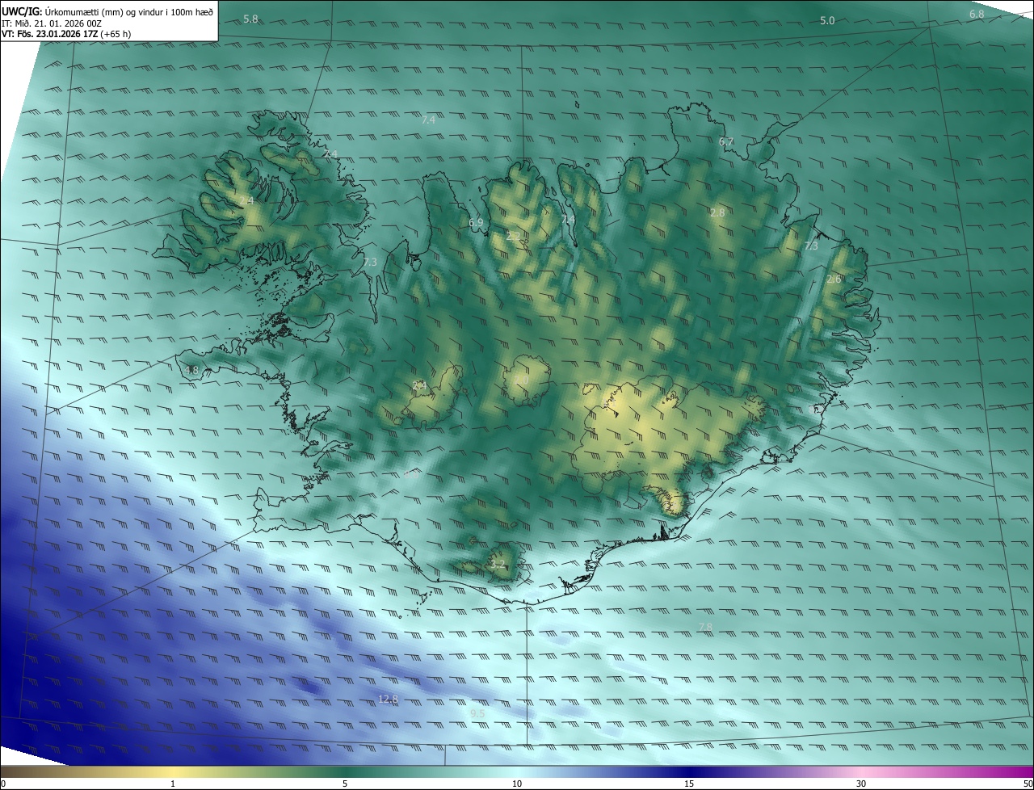Select the 2.6 value in the Eastfjords
Image resolution: width=1034 pixels, height=790 pixels.
(834, 279)
